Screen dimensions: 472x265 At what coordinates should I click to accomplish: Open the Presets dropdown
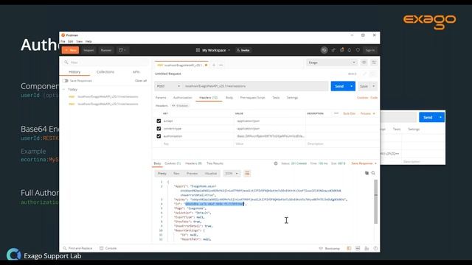pos(367,113)
